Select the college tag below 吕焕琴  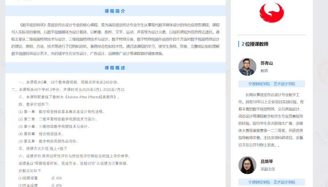[x=272, y=182]
